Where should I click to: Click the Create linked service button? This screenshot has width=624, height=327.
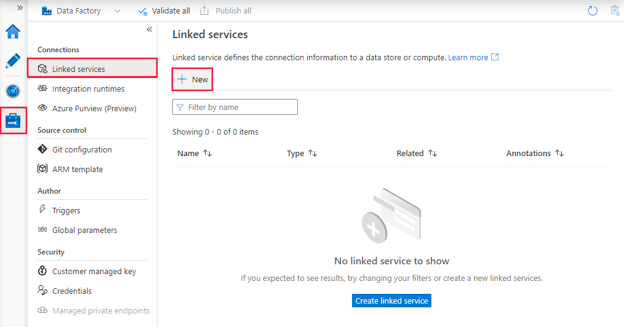tap(392, 301)
